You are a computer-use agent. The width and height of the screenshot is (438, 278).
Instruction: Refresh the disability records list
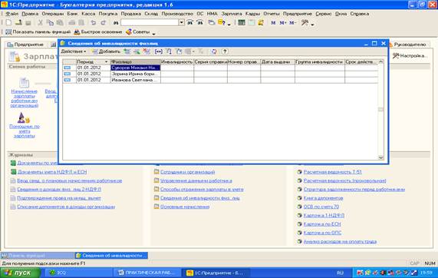pyautogui.click(x=214, y=51)
